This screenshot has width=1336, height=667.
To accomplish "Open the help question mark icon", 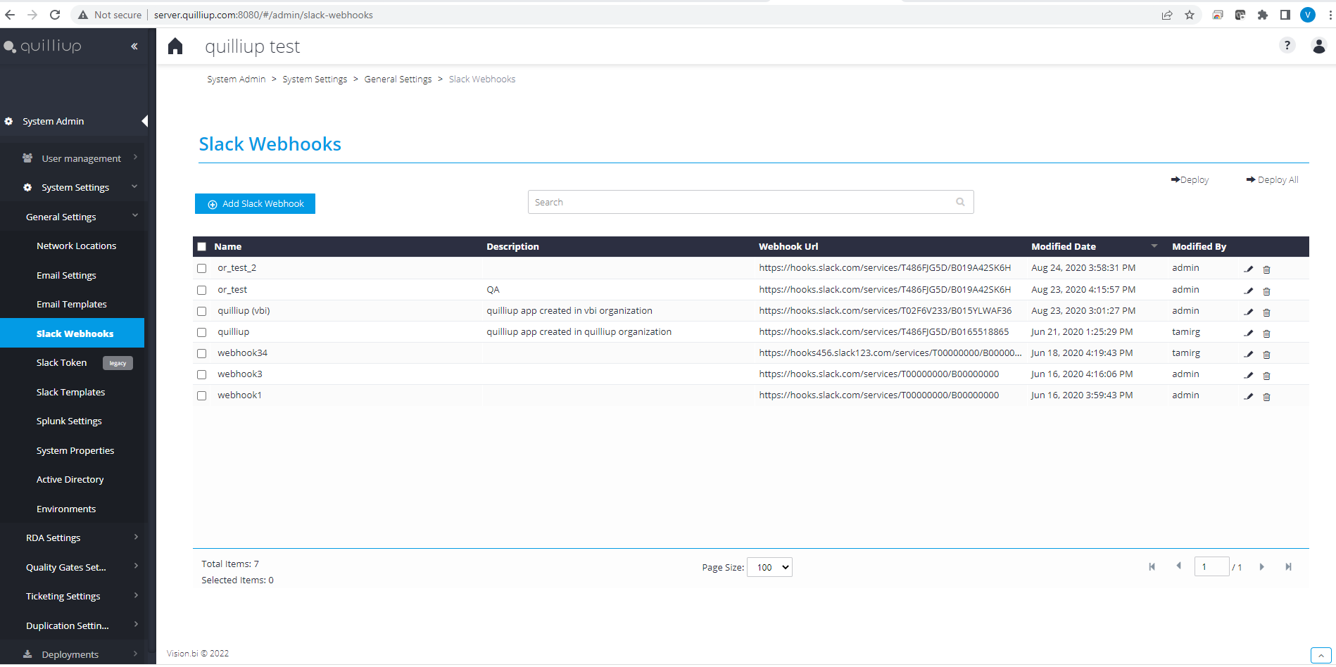I will tap(1287, 46).
